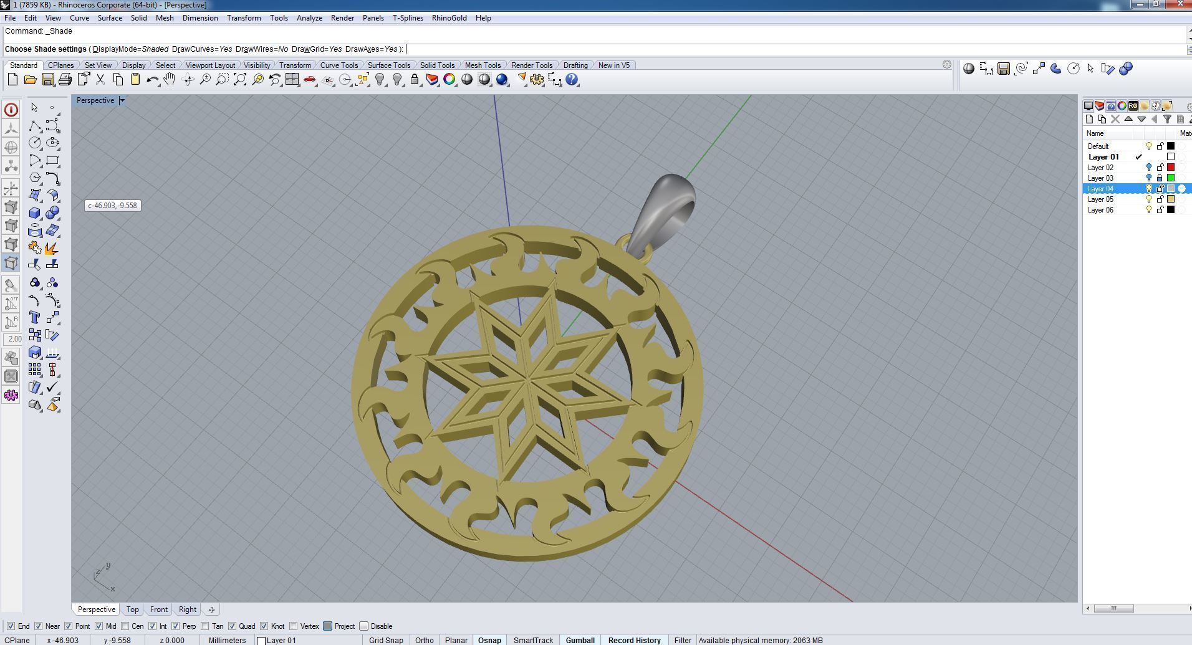Switch to the Mesh Tools toolbar tab

point(483,65)
